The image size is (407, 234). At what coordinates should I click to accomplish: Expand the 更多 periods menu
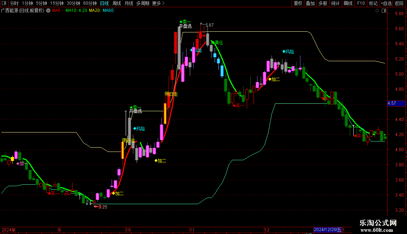pos(158,3)
